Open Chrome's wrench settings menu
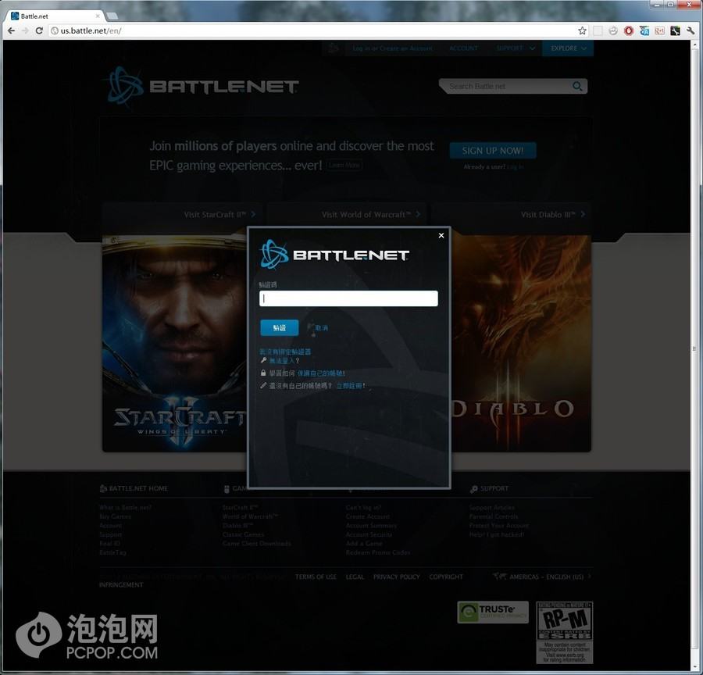This screenshot has height=675, width=703. (x=691, y=30)
